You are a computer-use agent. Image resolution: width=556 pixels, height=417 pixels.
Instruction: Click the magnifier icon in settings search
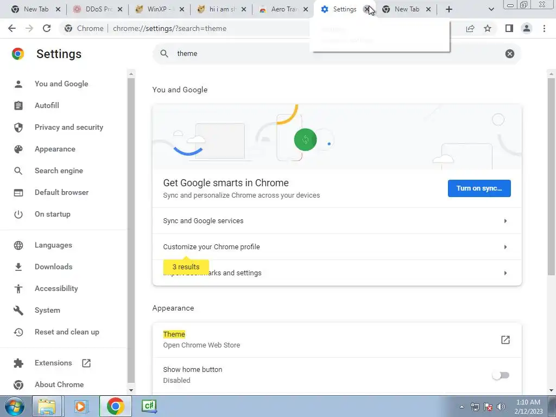point(164,54)
